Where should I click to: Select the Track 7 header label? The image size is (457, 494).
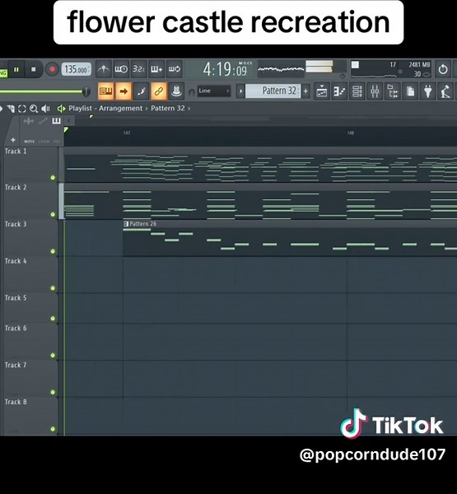click(x=16, y=365)
